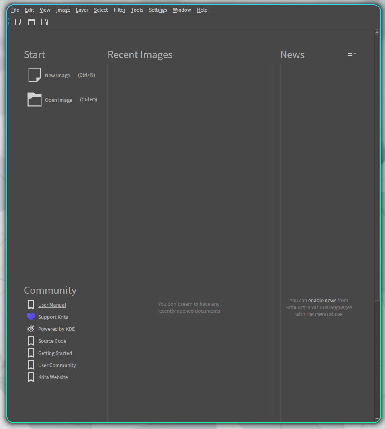
Task: Click the enable news link
Action: coord(322,300)
